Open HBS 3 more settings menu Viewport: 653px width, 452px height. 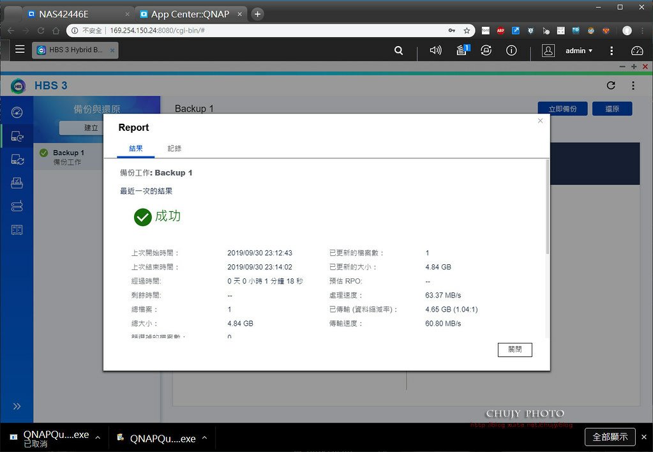pyautogui.click(x=633, y=86)
